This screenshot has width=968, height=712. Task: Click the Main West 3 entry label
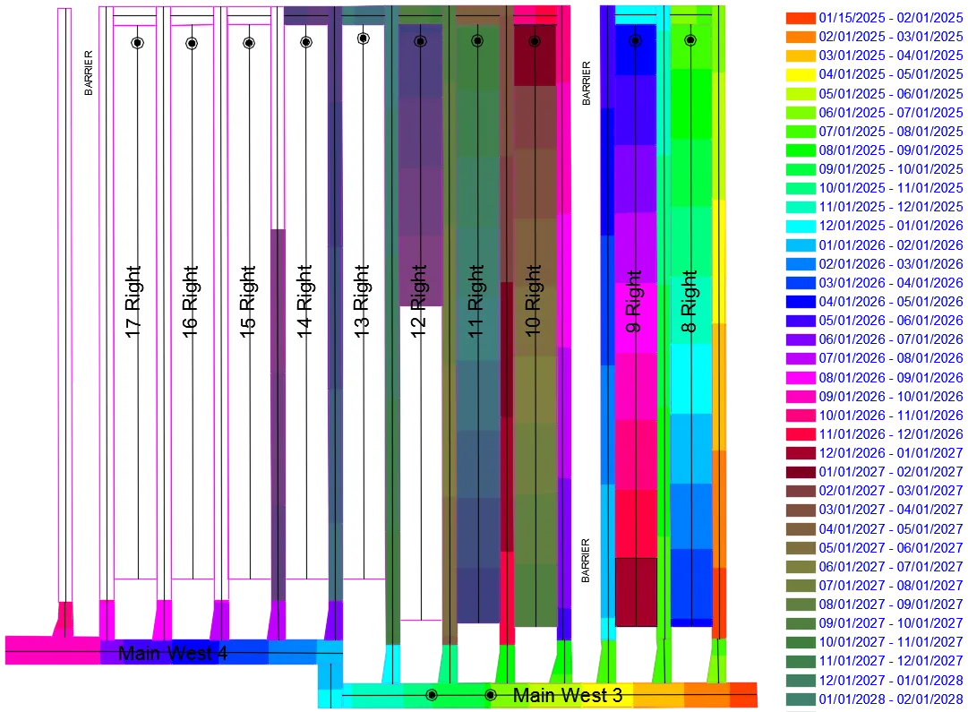571,693
